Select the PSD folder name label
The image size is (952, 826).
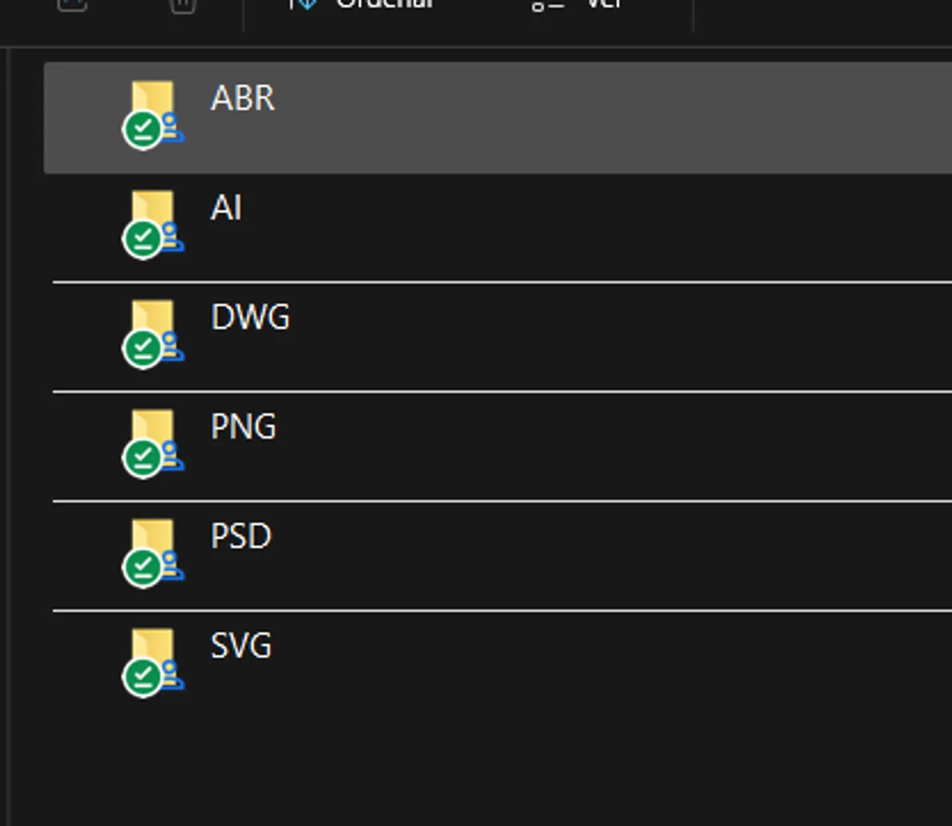tap(240, 536)
